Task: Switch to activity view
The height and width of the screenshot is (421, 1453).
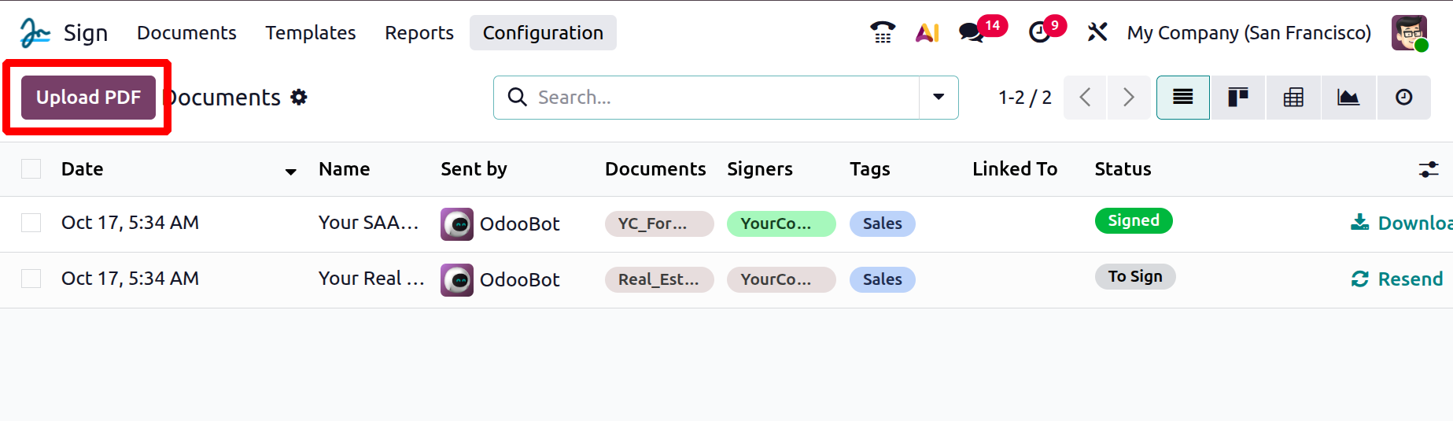Action: pos(1403,98)
